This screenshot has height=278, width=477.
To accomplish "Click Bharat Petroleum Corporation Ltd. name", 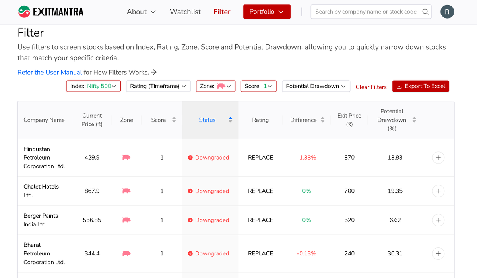I will pos(44,253).
